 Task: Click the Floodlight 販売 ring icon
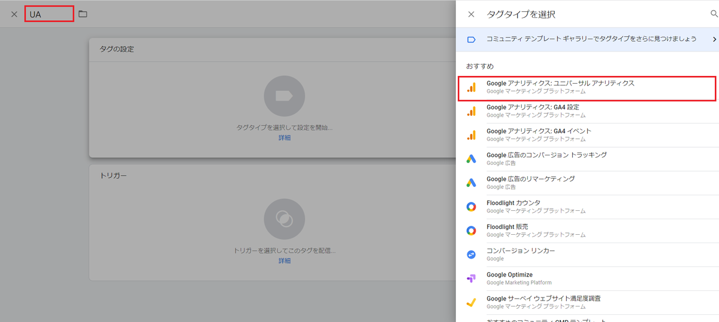click(x=472, y=231)
